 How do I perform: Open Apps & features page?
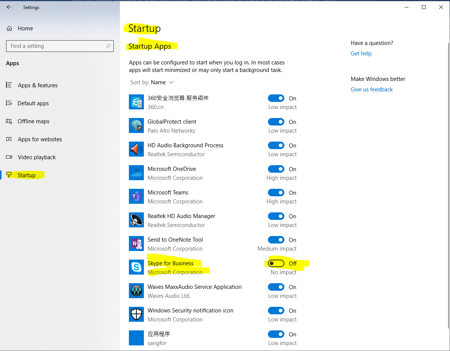tap(37, 85)
